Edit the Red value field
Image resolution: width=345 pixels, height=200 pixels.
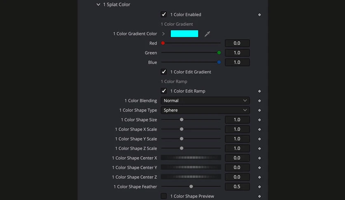click(237, 43)
